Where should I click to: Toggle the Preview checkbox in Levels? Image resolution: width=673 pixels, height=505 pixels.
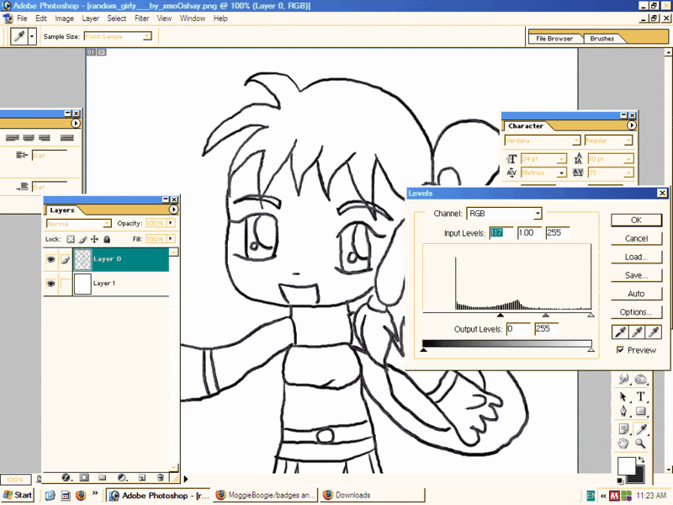[x=620, y=350]
